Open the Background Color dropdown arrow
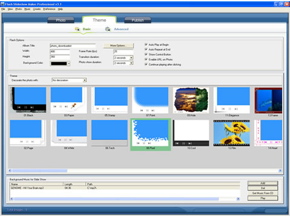Image resolution: width=290 pixels, height=217 pixels. click(x=69, y=63)
